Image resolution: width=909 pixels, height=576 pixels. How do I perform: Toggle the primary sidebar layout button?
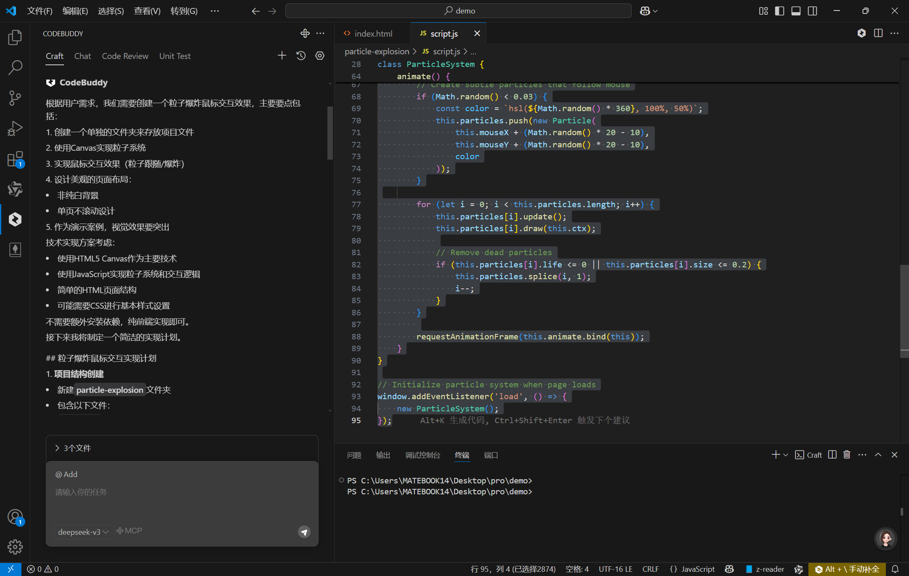[x=779, y=11]
